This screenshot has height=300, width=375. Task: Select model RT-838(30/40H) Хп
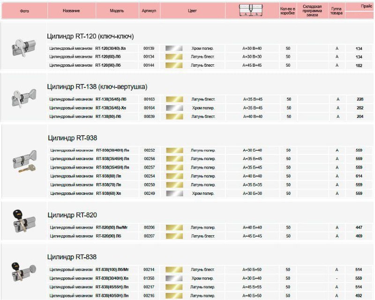pyautogui.click(x=112, y=278)
